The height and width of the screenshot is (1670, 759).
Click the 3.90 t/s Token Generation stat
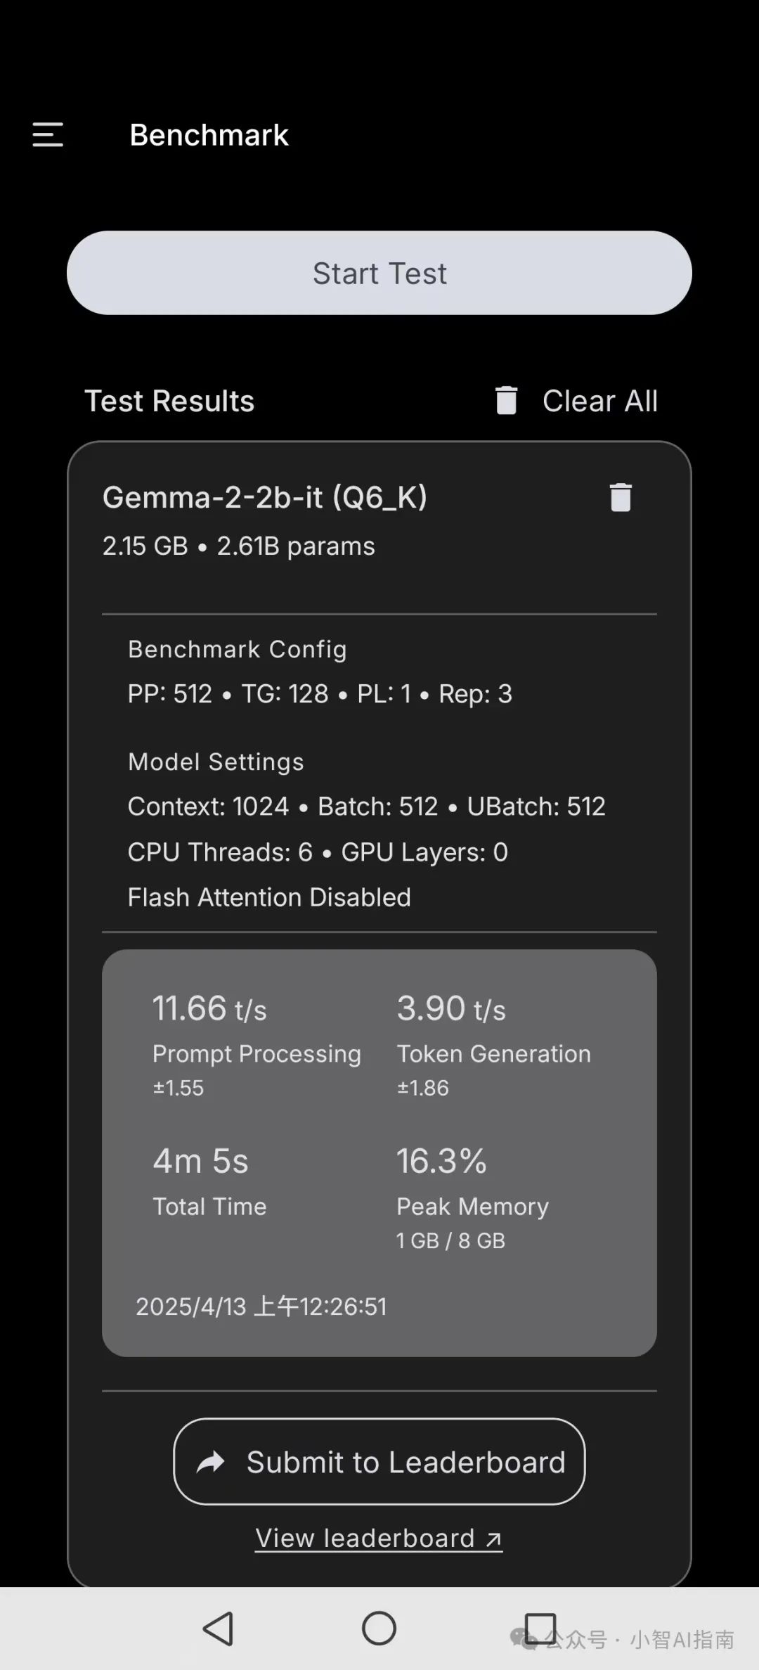pos(451,1008)
